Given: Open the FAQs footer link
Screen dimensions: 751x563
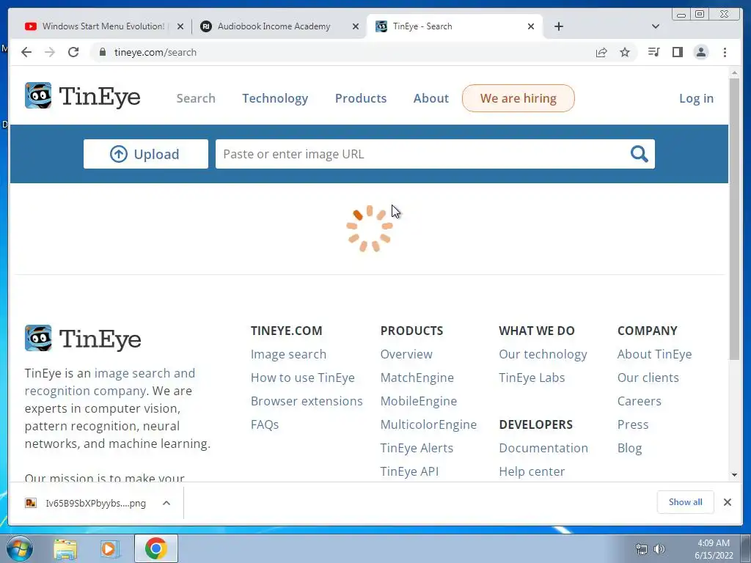Looking at the screenshot, I should [x=264, y=424].
